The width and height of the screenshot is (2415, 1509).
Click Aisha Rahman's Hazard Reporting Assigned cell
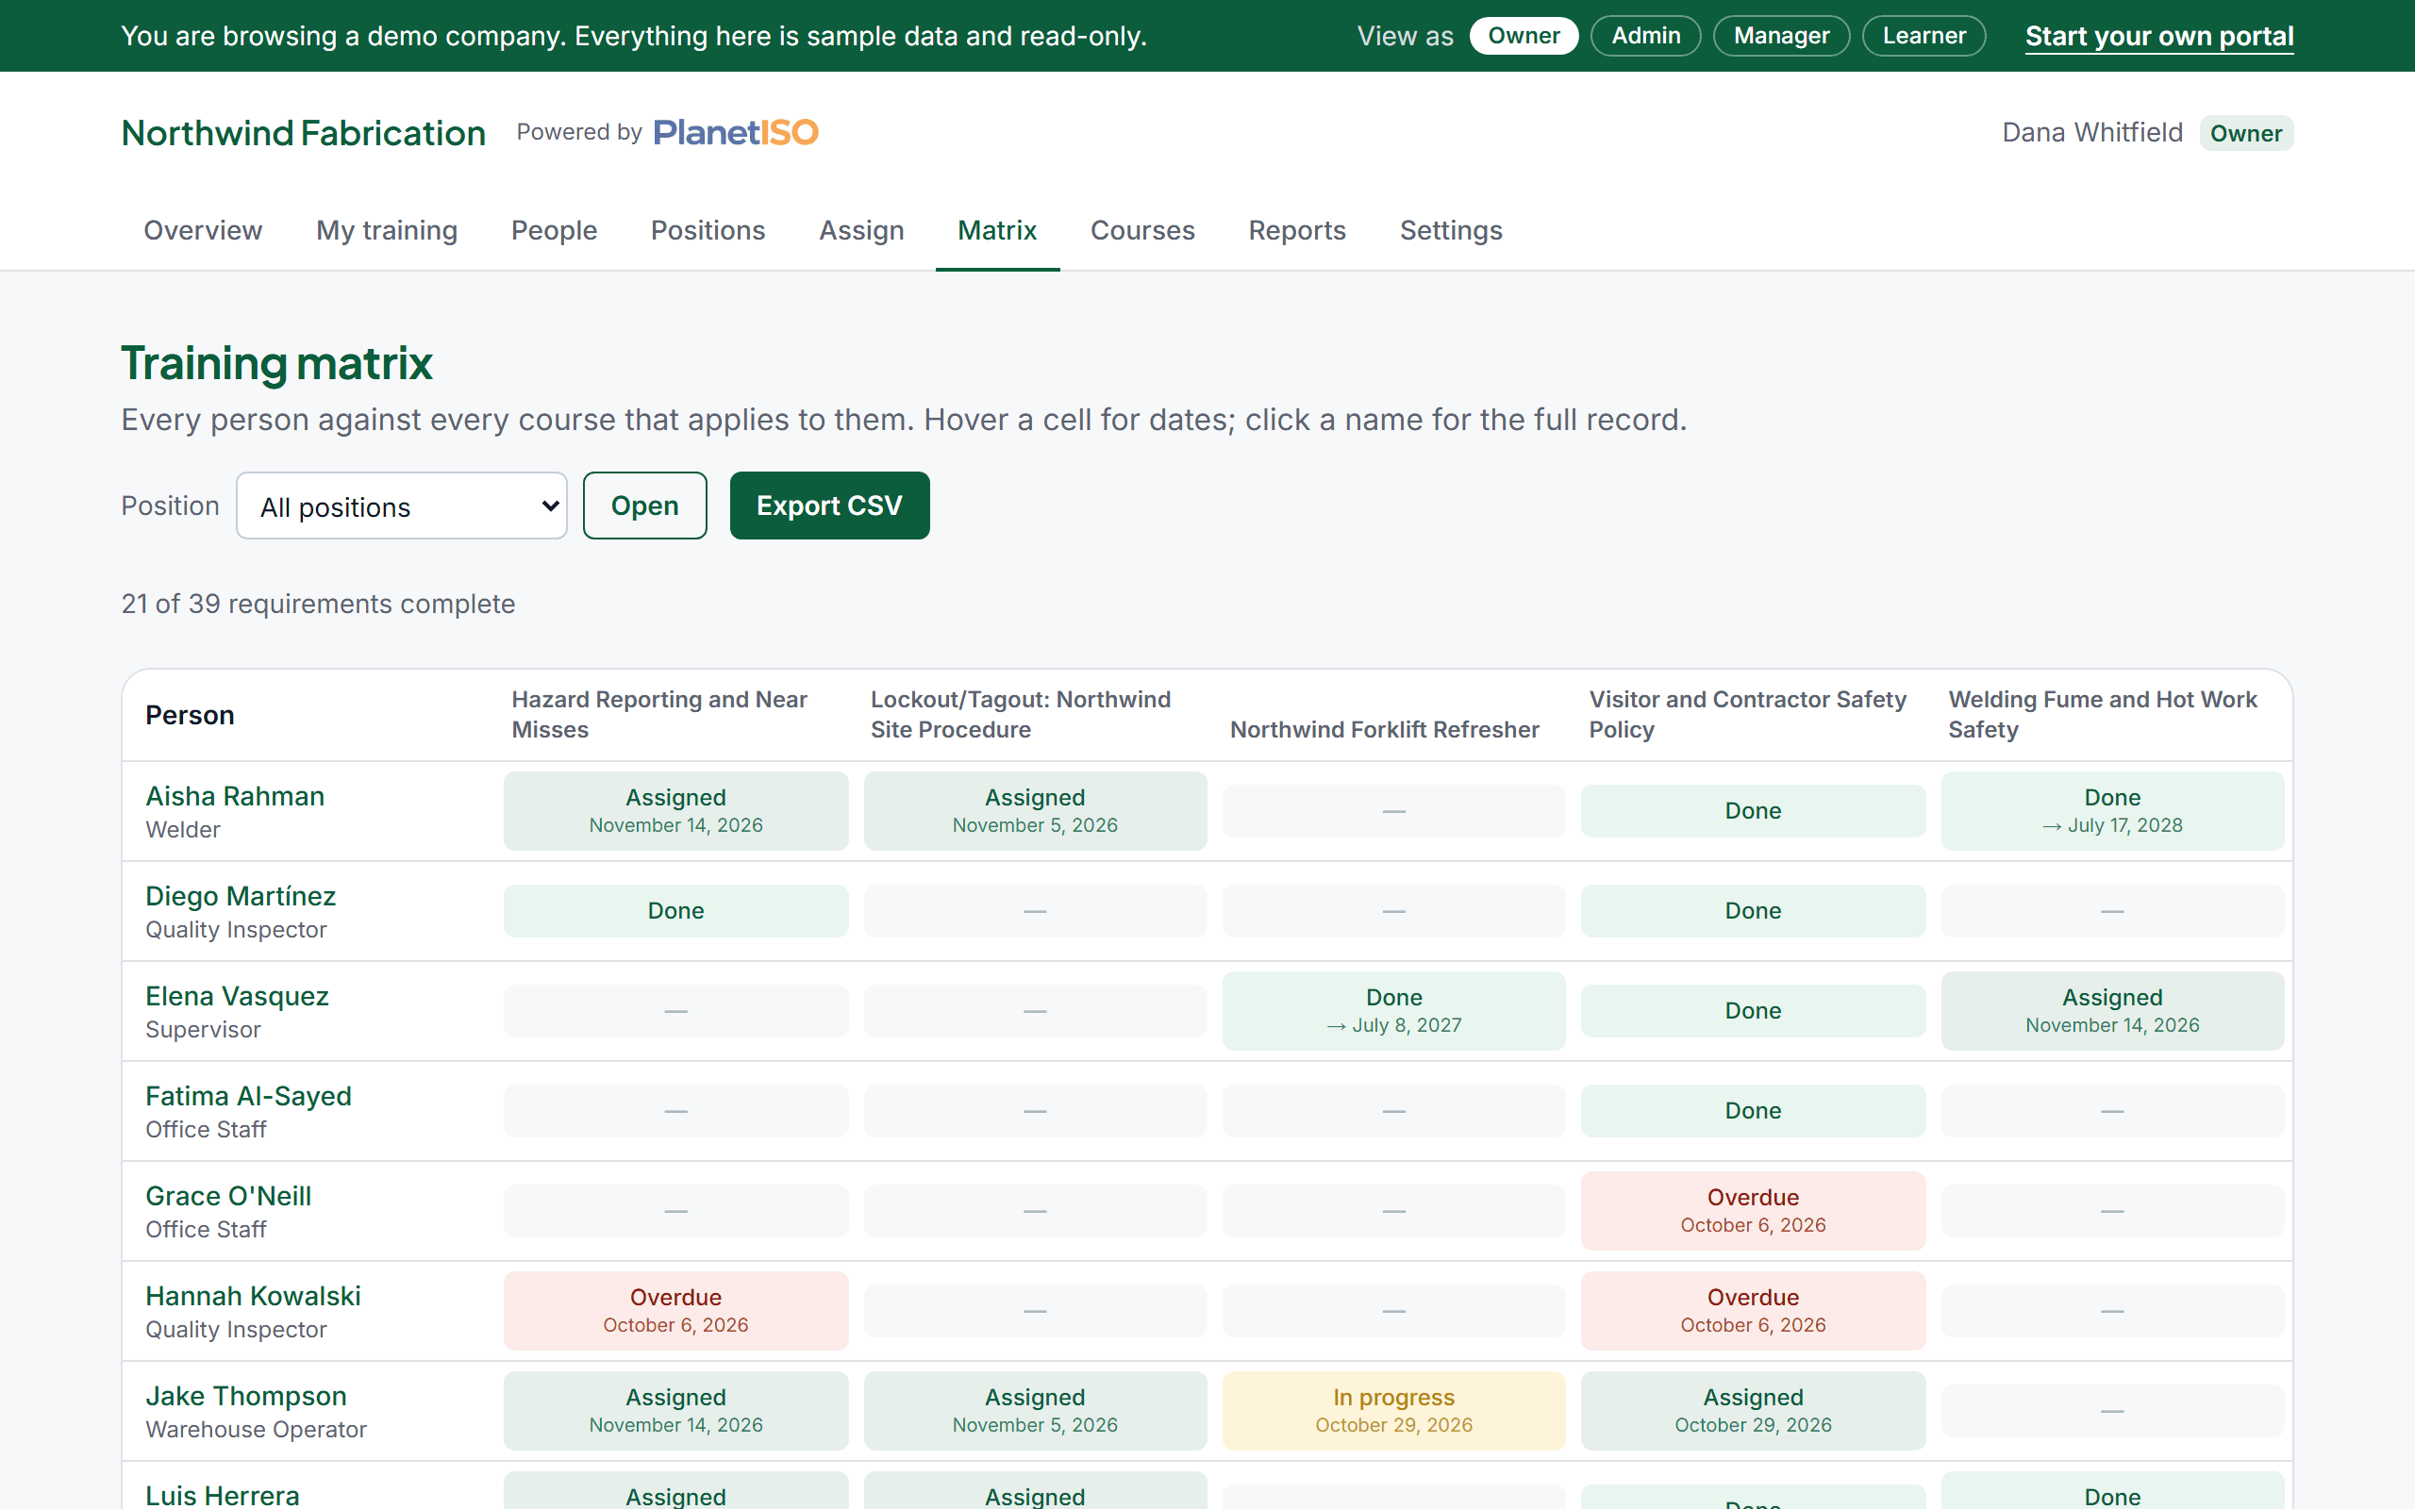click(675, 810)
